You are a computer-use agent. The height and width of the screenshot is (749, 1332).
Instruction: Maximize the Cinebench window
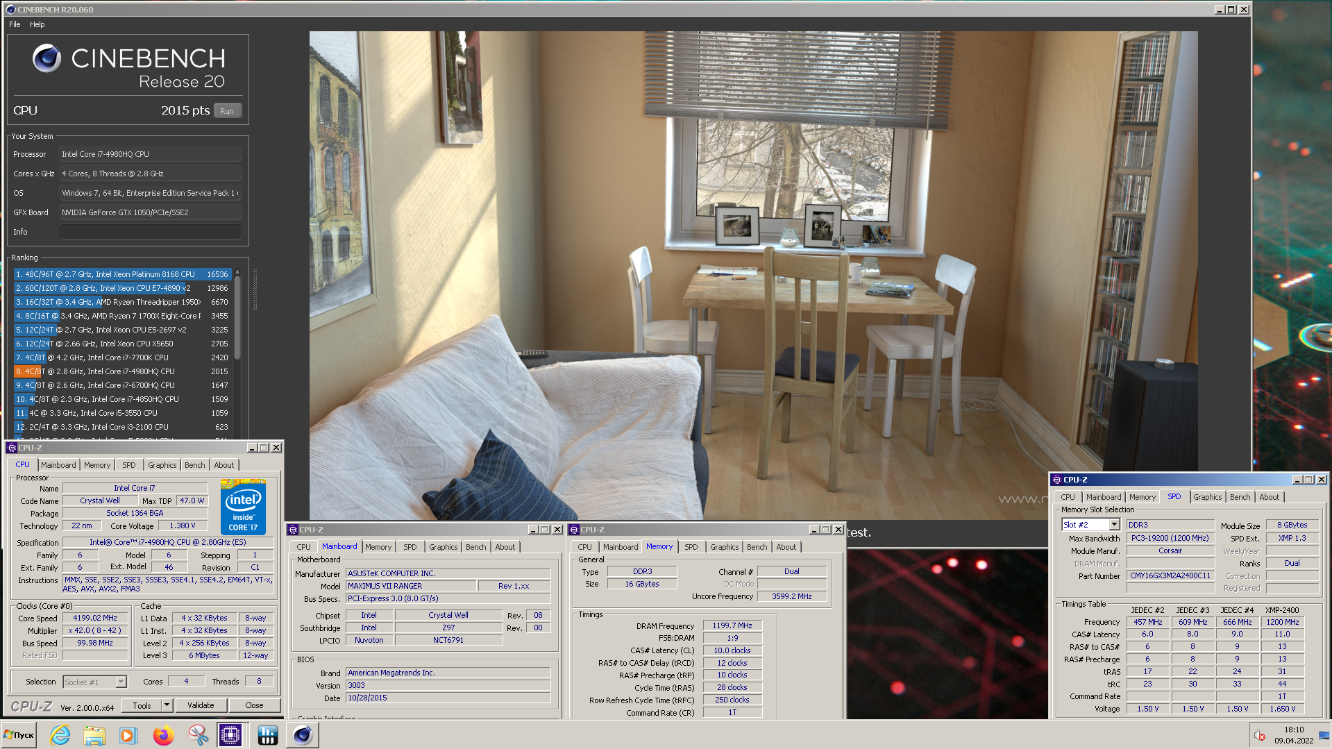tap(1231, 10)
